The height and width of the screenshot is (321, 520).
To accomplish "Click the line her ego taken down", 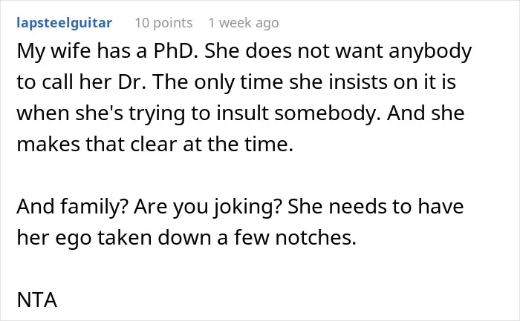I will [186, 238].
